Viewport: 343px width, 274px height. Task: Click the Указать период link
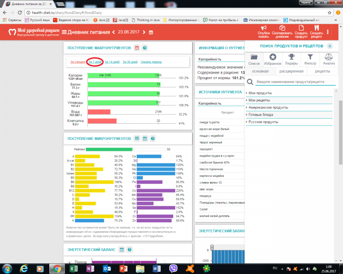pyautogui.click(x=150, y=62)
